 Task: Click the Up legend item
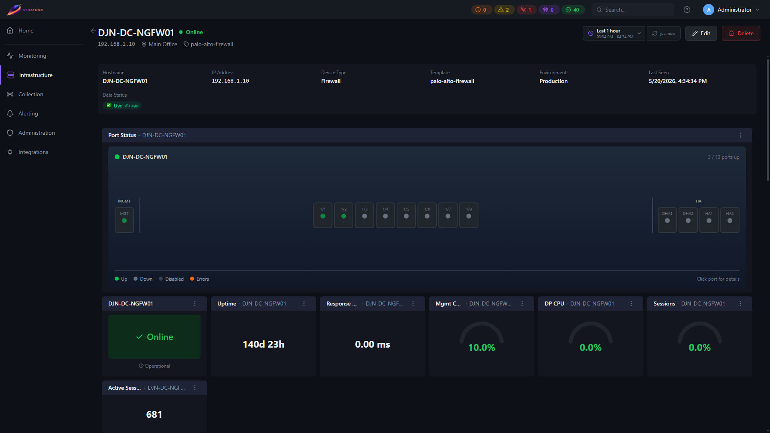click(x=121, y=279)
